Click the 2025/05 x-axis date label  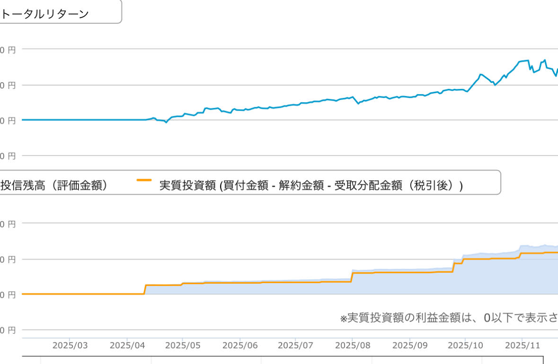pos(182,345)
